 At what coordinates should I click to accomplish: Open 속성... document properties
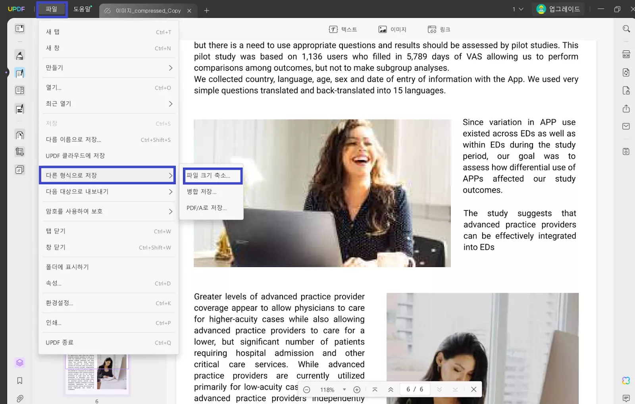click(x=108, y=283)
